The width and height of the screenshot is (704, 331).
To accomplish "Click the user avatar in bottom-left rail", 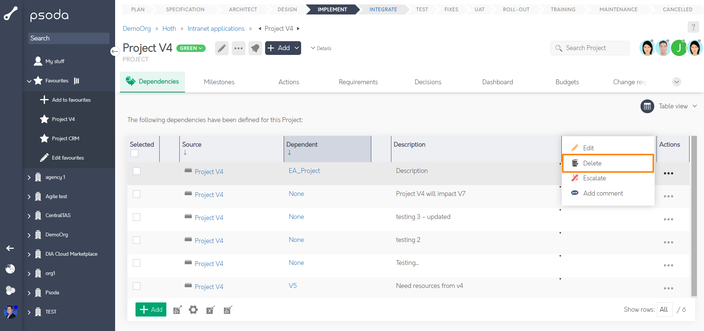I will click(x=10, y=312).
